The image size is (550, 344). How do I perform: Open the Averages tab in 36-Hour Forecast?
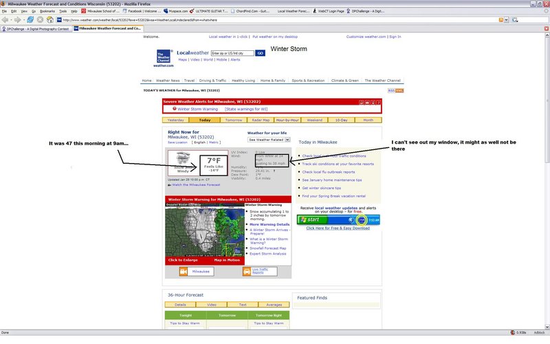coord(274,305)
